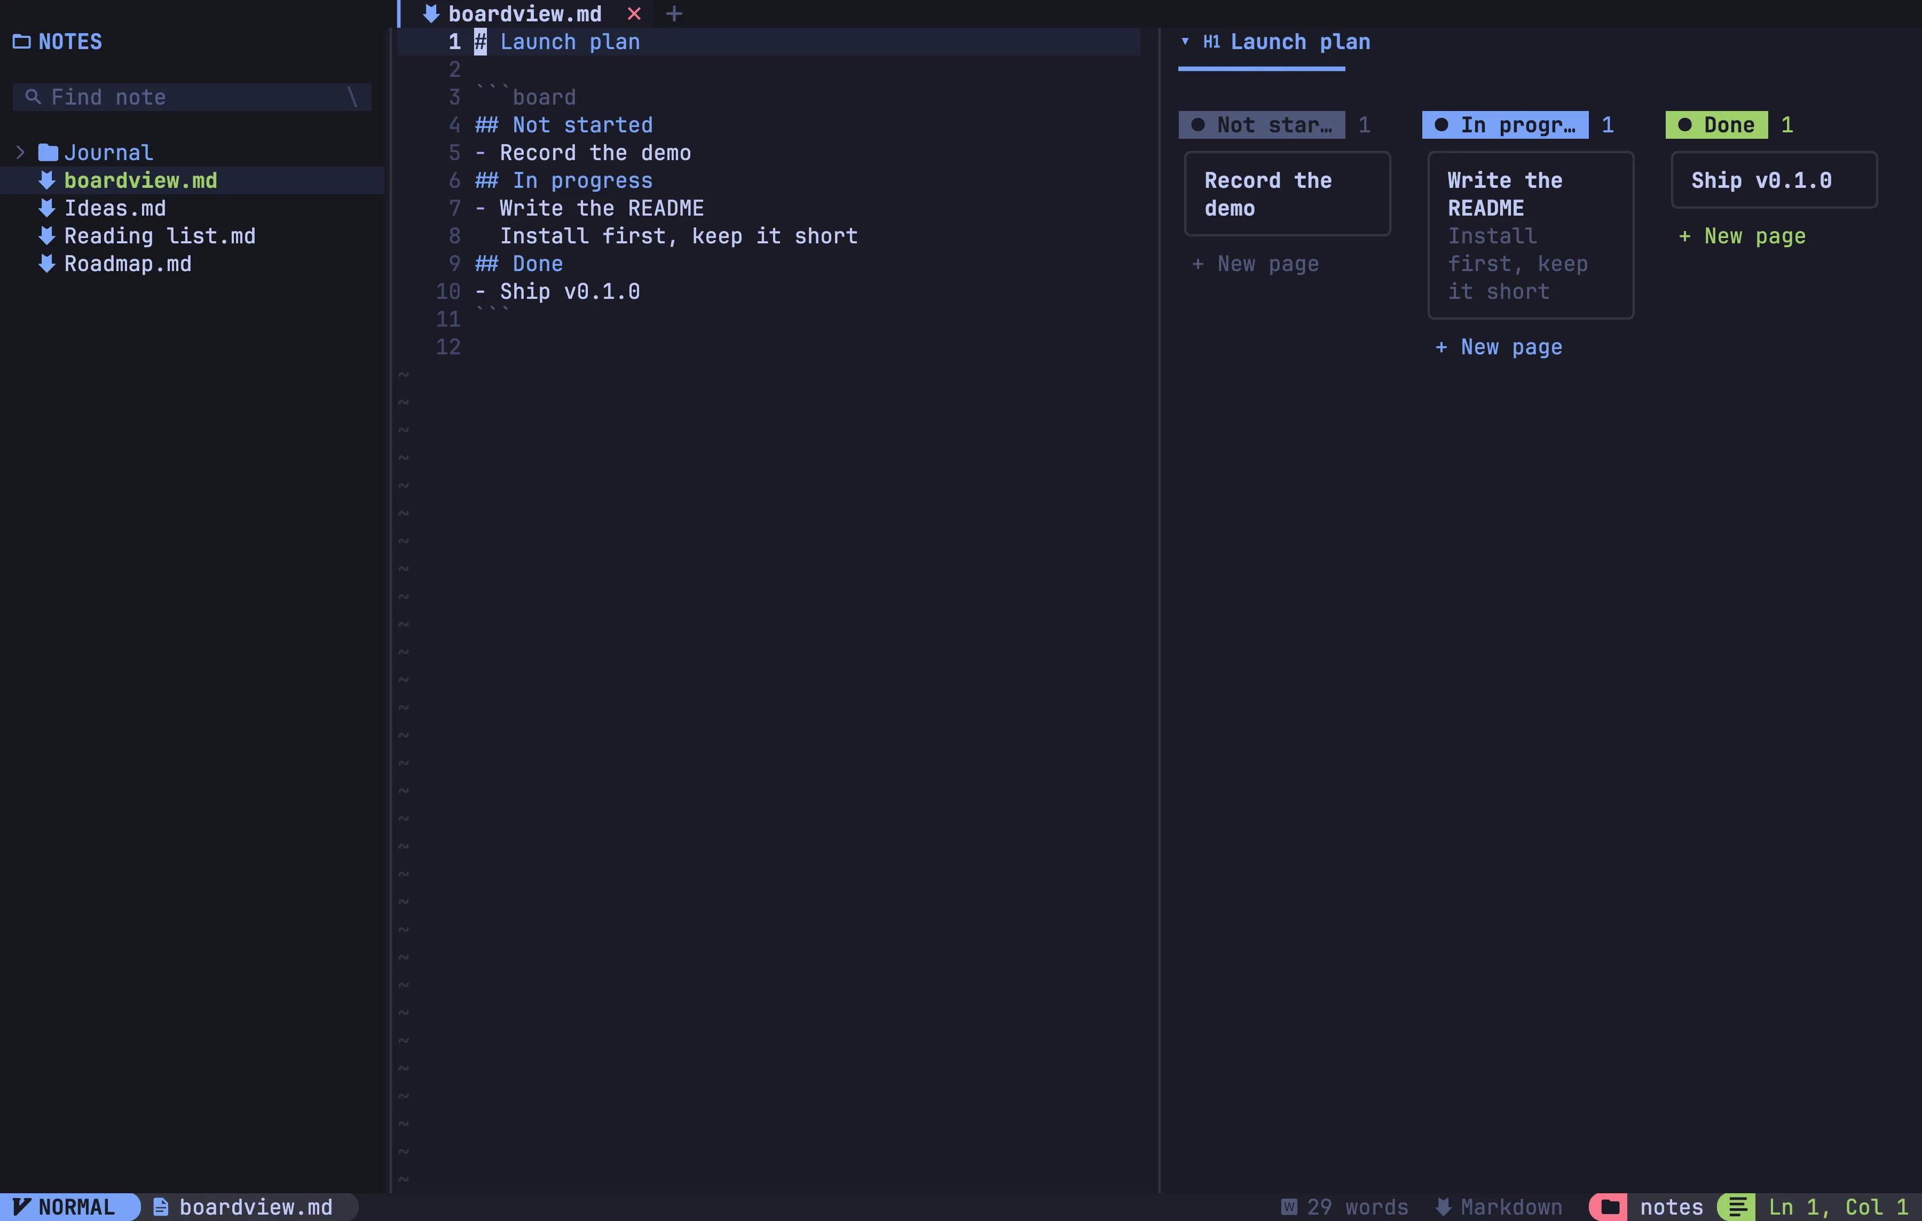Open a new tab with the plus icon

[674, 13]
